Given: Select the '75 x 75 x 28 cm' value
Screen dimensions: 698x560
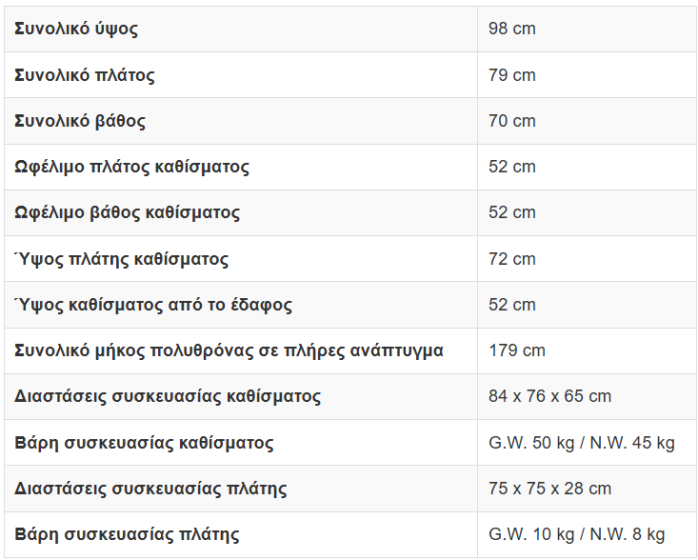Looking at the screenshot, I should click(549, 489).
